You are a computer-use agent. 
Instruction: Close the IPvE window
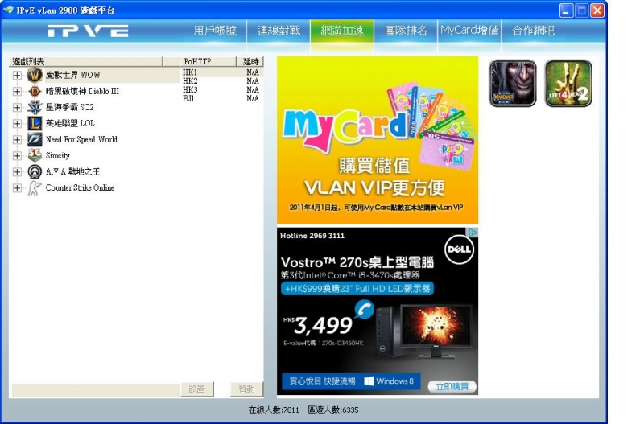click(x=597, y=10)
